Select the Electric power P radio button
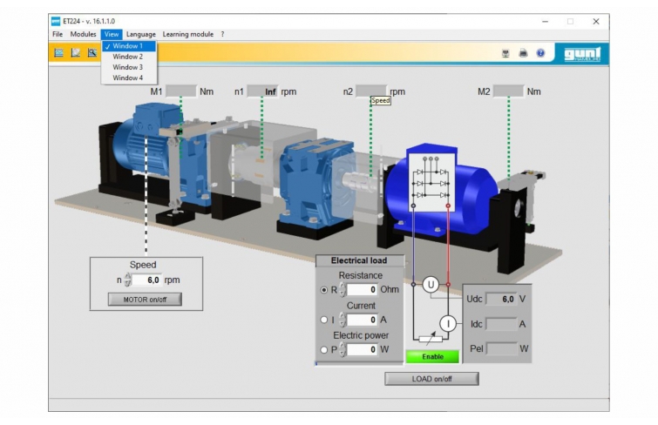This screenshot has height=425, width=658. pos(325,349)
